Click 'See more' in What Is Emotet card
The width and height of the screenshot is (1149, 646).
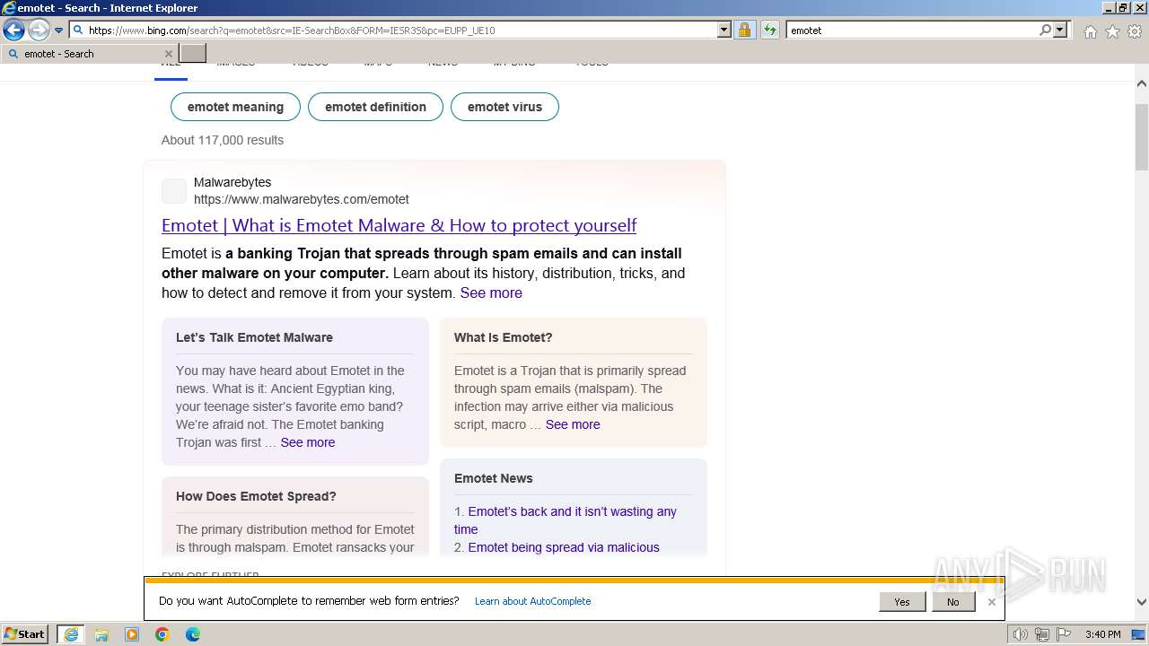click(x=573, y=424)
